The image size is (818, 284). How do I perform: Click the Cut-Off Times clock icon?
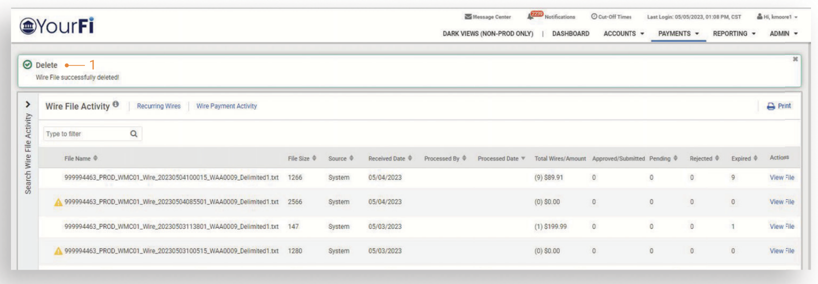594,16
